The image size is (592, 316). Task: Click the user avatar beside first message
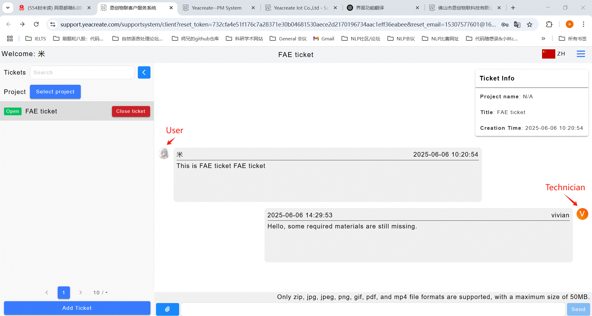164,153
